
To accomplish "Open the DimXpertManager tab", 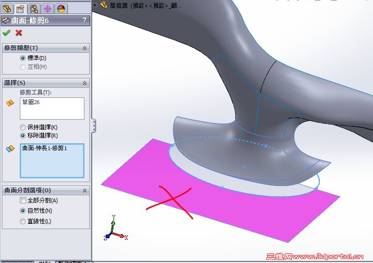I will [48, 9].
